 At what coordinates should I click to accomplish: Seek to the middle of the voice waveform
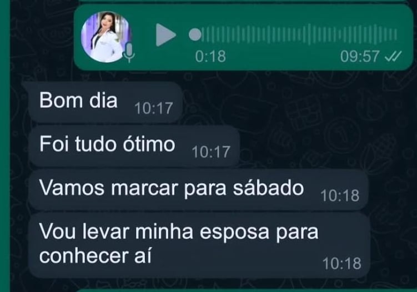pyautogui.click(x=299, y=34)
